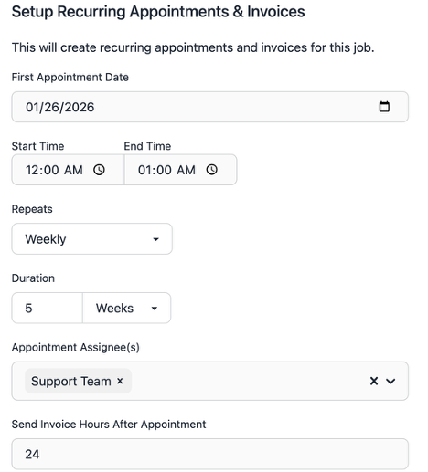
Task: Remove Support Team assignee tag
Action: tap(120, 381)
